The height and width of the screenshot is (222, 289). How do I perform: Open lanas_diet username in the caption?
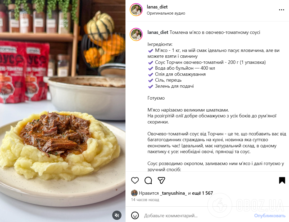(x=158, y=32)
